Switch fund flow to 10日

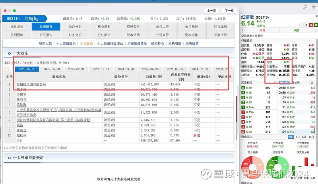(311, 137)
